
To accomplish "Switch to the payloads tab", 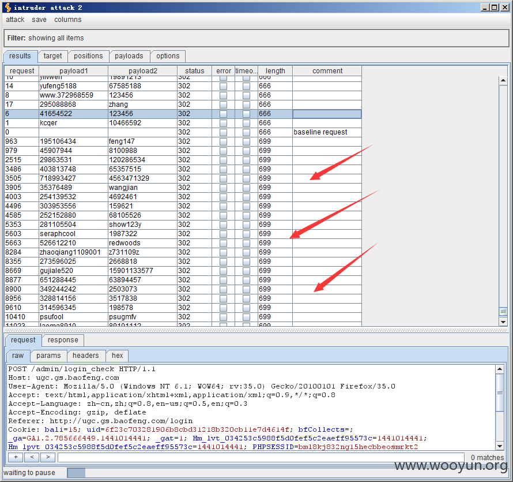I will [129, 56].
